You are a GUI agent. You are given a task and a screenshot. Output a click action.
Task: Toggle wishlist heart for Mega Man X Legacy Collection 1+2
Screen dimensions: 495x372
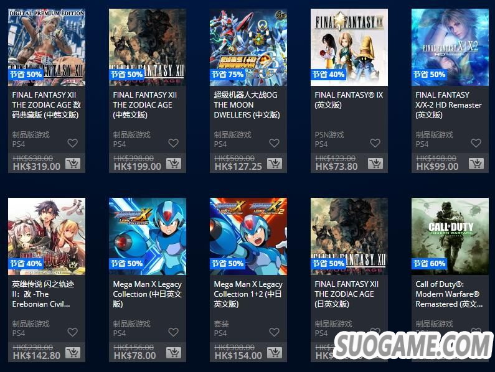tap(274, 332)
